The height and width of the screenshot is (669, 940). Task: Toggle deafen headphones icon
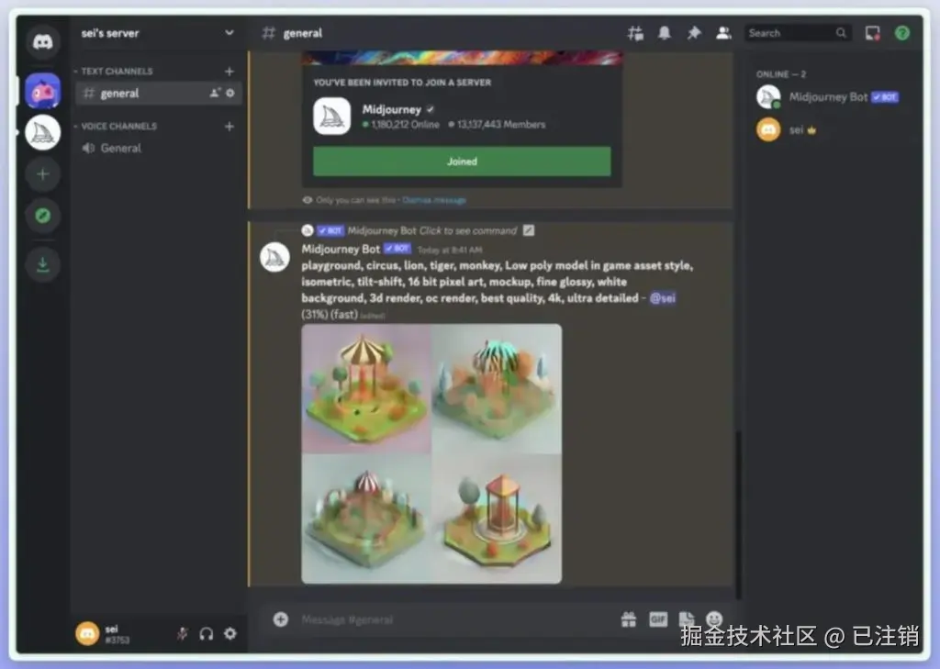207,633
